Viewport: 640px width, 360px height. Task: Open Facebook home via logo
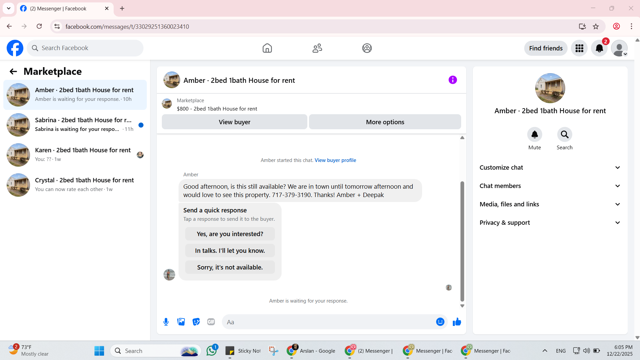[15, 48]
